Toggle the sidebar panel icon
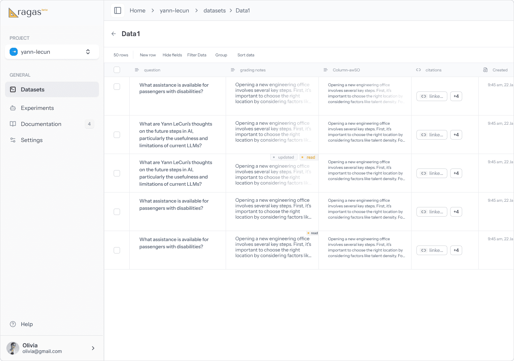The image size is (514, 361). point(118,10)
